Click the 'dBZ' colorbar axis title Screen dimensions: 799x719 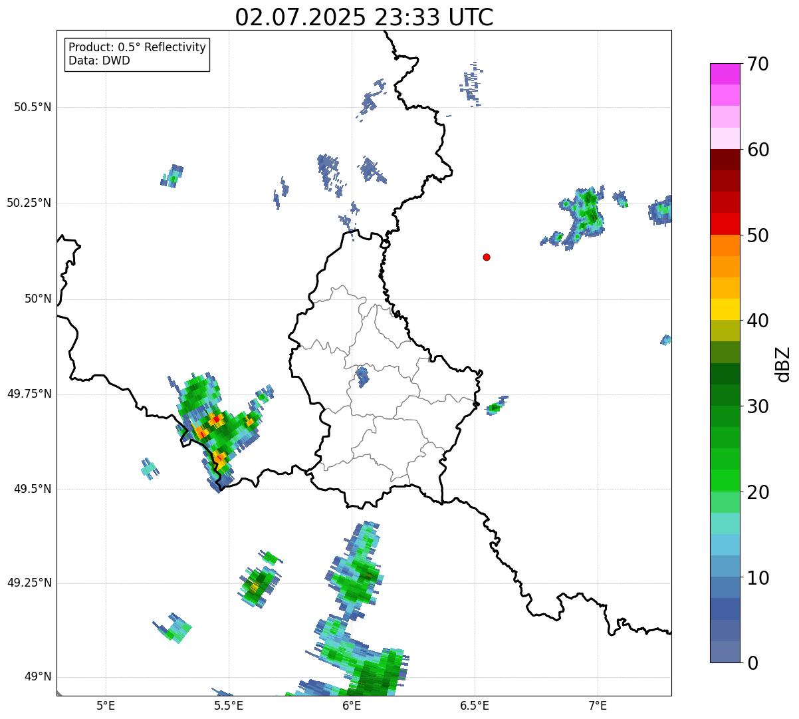tap(783, 364)
